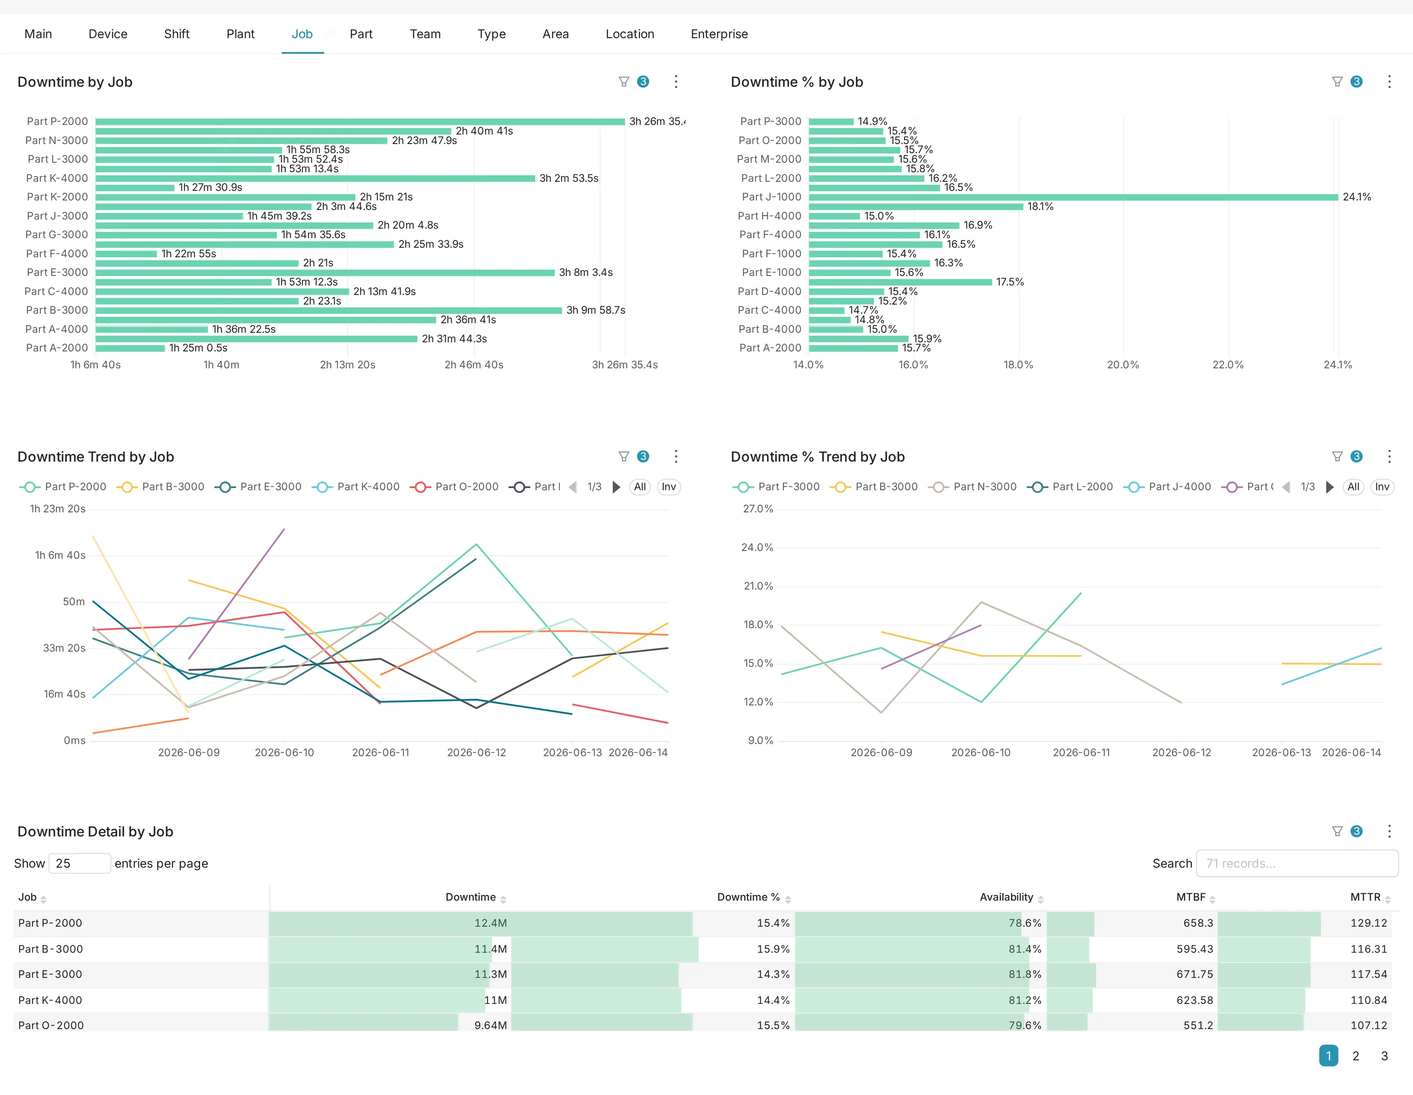
Task: Switch to the Location tab
Action: click(x=630, y=34)
